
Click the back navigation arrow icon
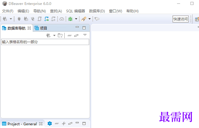(x=97, y=19)
